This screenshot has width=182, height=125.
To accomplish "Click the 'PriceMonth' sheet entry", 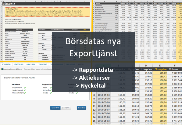I will pos(45,59).
